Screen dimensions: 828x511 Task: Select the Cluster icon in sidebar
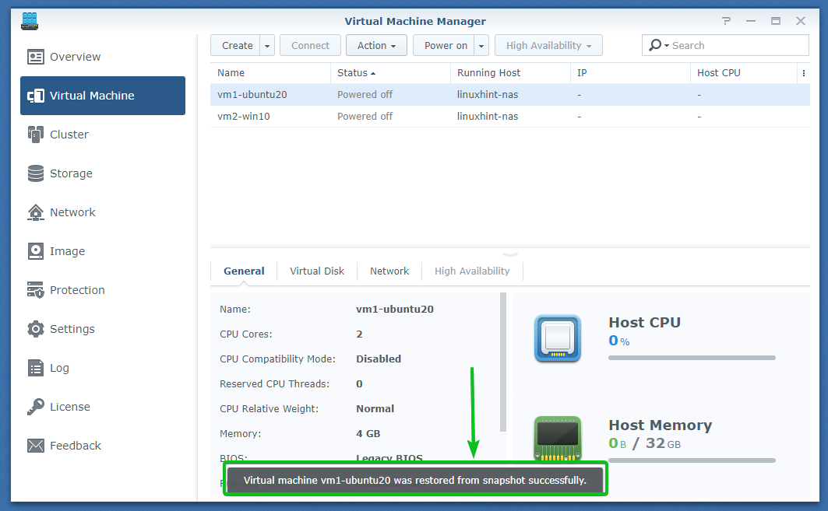click(x=36, y=135)
